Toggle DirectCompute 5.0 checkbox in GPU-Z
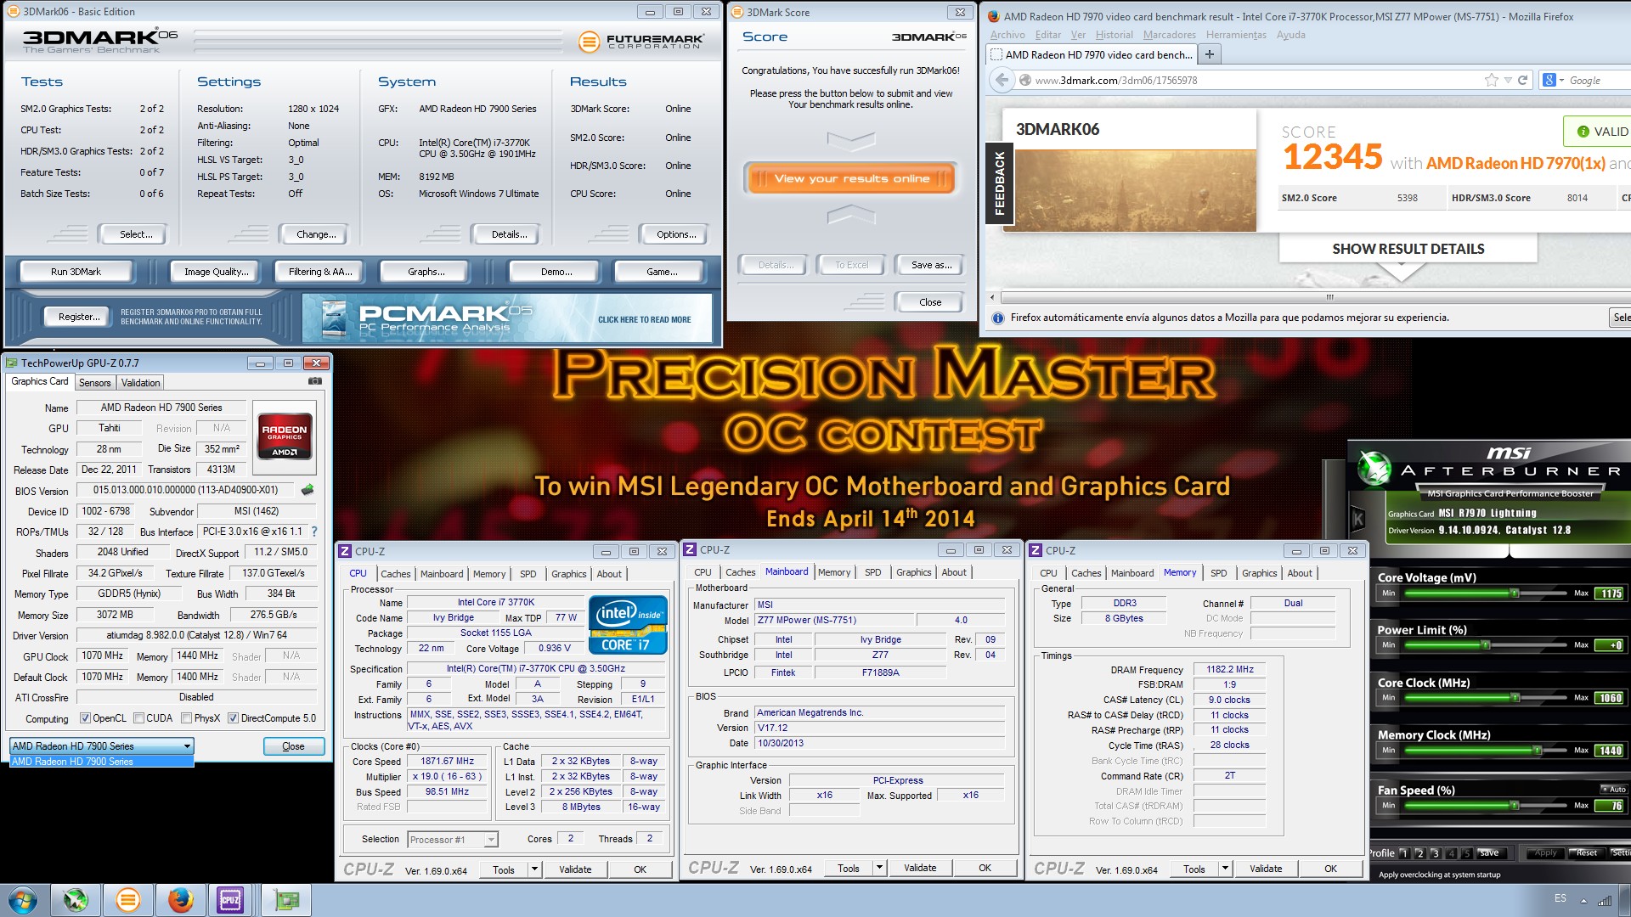Screen dimensions: 1631x917 234,718
